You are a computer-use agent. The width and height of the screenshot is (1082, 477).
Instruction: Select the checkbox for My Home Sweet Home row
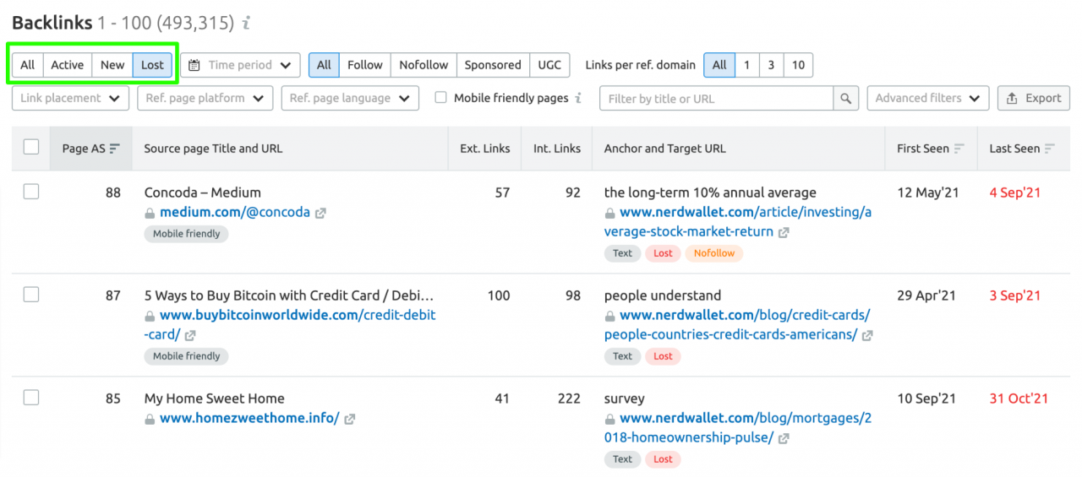pos(31,398)
